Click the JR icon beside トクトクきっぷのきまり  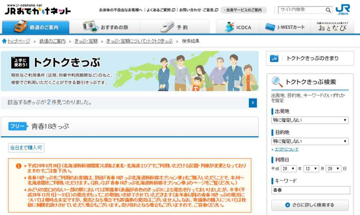click(x=274, y=58)
